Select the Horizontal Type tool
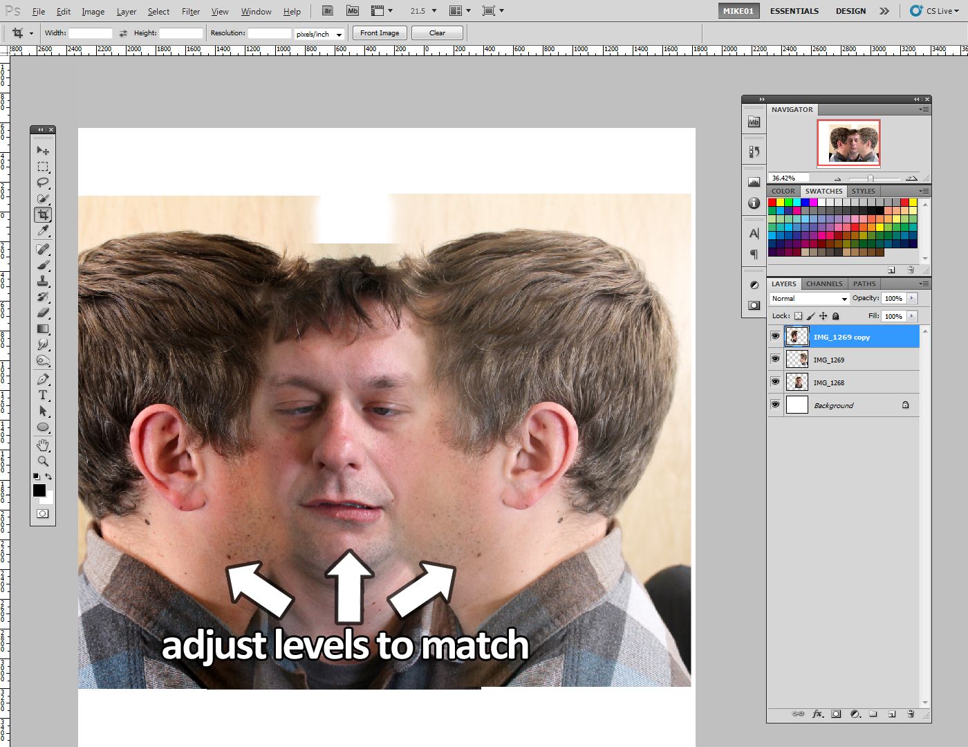This screenshot has width=968, height=747. point(43,395)
